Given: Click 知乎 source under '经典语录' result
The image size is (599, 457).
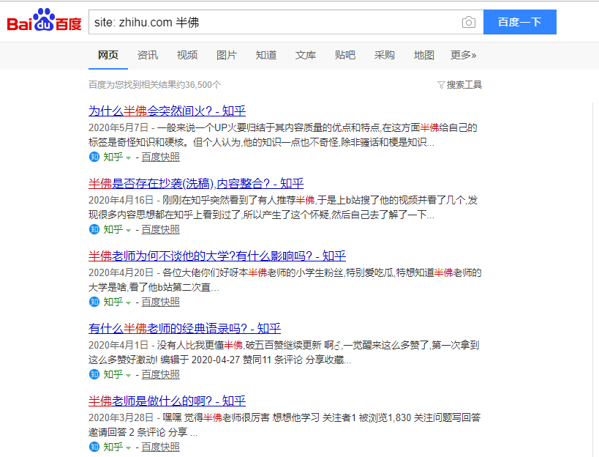Looking at the screenshot, I should pyautogui.click(x=113, y=374).
